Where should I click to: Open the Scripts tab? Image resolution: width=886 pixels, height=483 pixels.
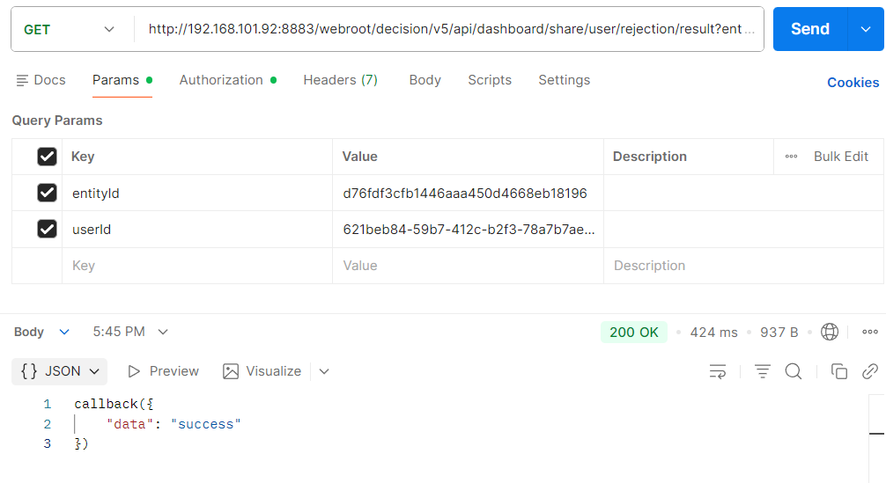(x=490, y=80)
